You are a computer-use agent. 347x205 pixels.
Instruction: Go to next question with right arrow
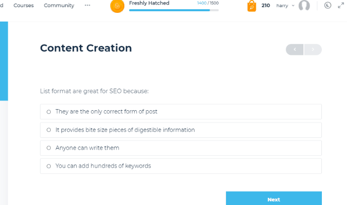[x=313, y=49]
